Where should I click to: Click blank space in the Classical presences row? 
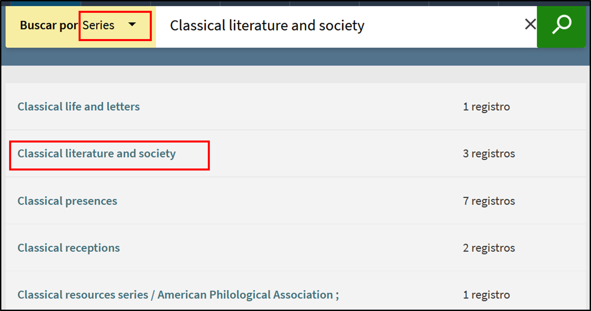point(289,201)
